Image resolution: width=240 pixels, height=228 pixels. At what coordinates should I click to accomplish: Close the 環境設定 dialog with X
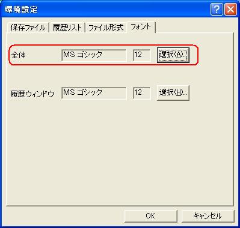click(230, 9)
